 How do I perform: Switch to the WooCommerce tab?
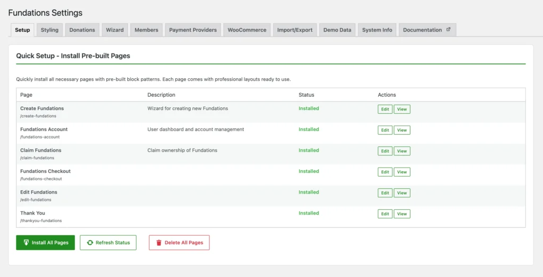[247, 30]
